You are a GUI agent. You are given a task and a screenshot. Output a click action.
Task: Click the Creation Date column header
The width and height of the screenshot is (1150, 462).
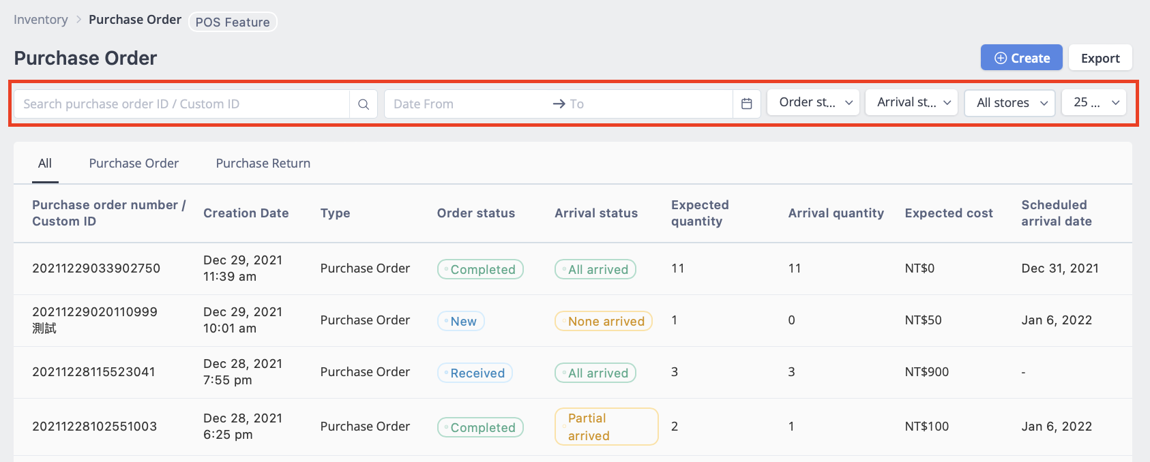246,213
